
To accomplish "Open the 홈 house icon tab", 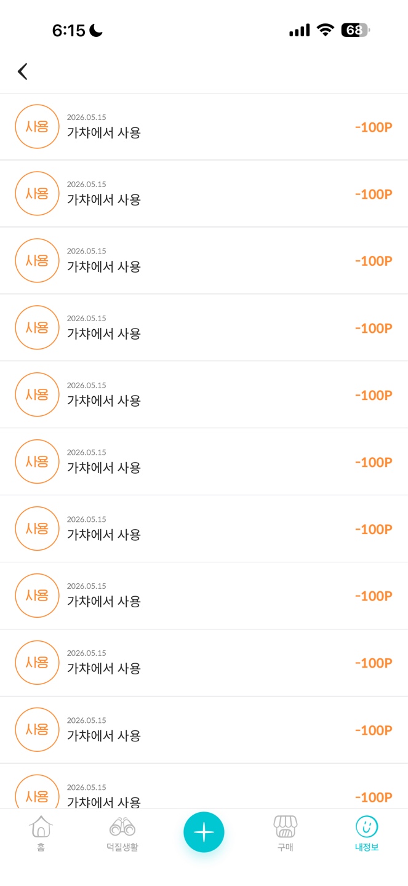I will click(x=41, y=826).
